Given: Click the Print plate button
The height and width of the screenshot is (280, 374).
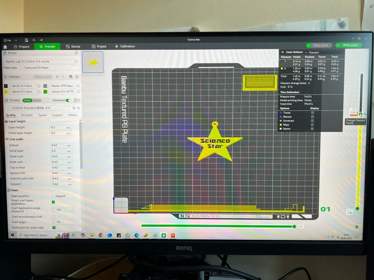Looking at the screenshot, I should [351, 45].
